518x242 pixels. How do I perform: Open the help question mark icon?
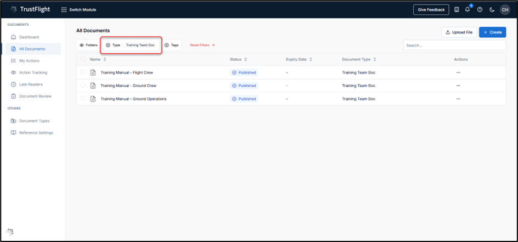pyautogui.click(x=480, y=9)
